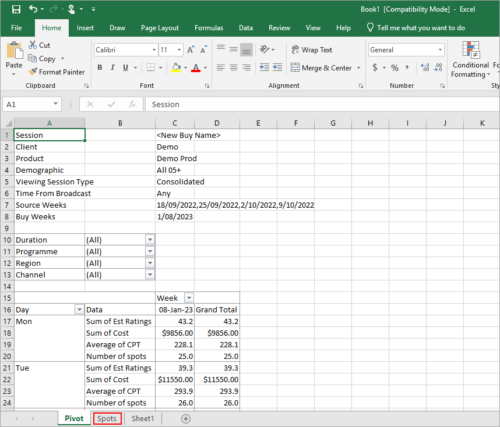The image size is (500, 427).
Task: Click the Paste clipboard icon
Action: pyautogui.click(x=15, y=51)
